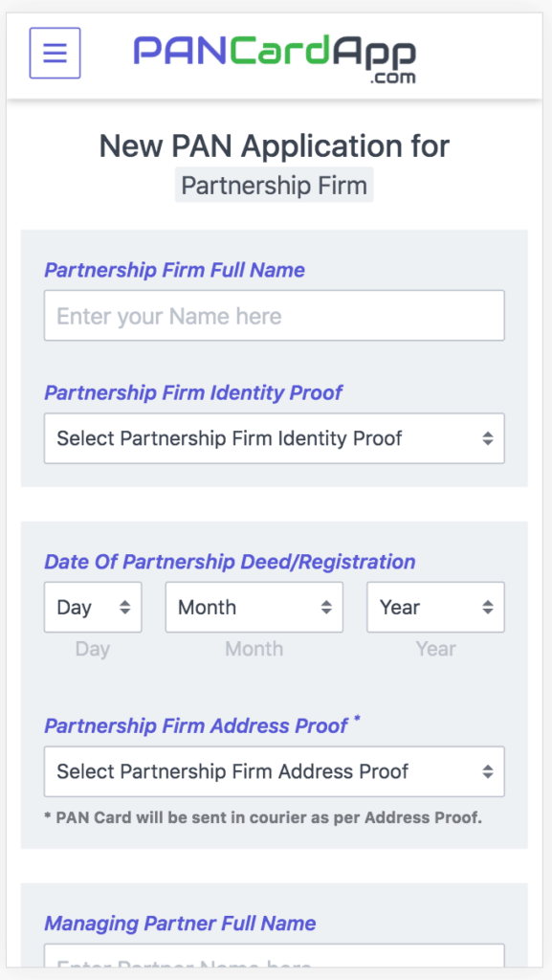Click into the firm name input field

[x=274, y=316]
